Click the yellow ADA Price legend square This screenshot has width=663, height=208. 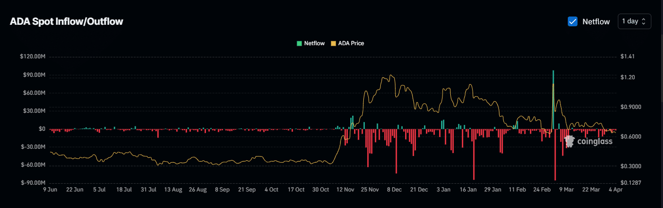333,43
